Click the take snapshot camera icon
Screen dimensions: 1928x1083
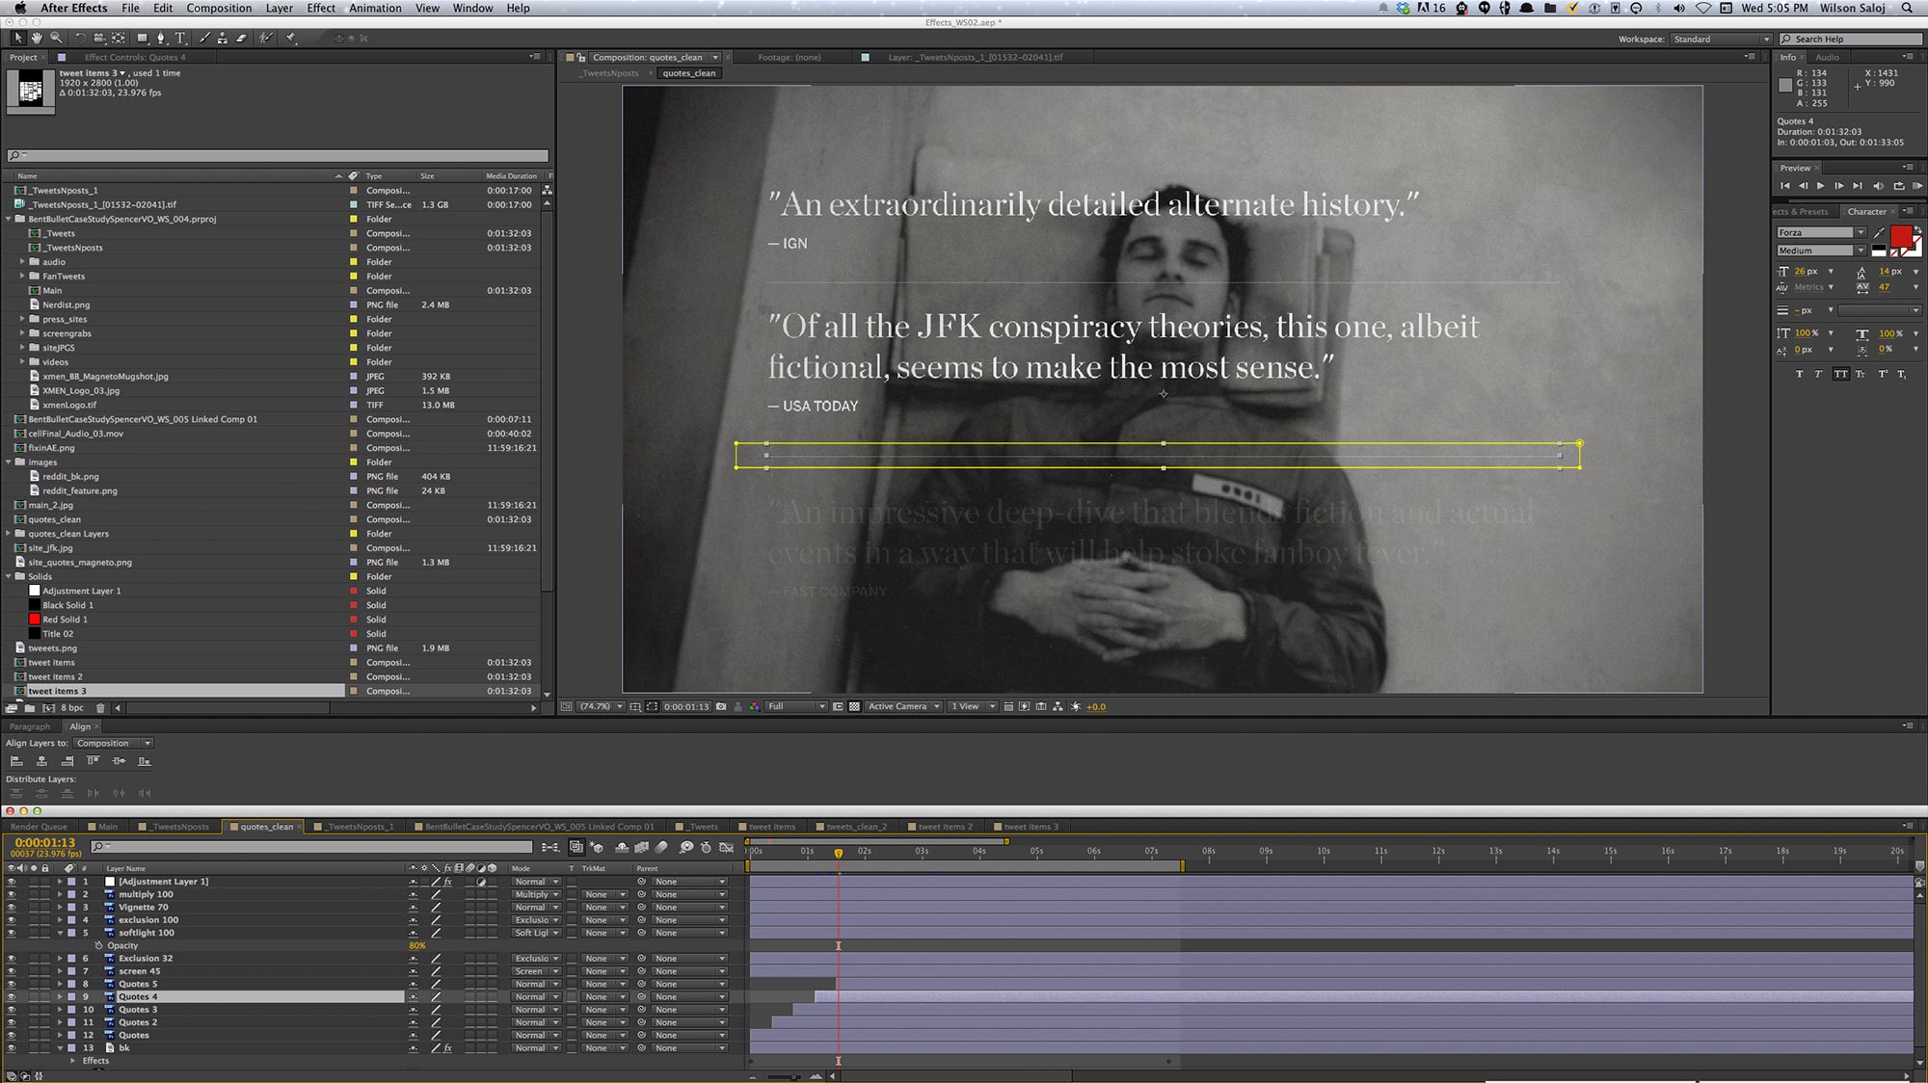pyautogui.click(x=721, y=706)
